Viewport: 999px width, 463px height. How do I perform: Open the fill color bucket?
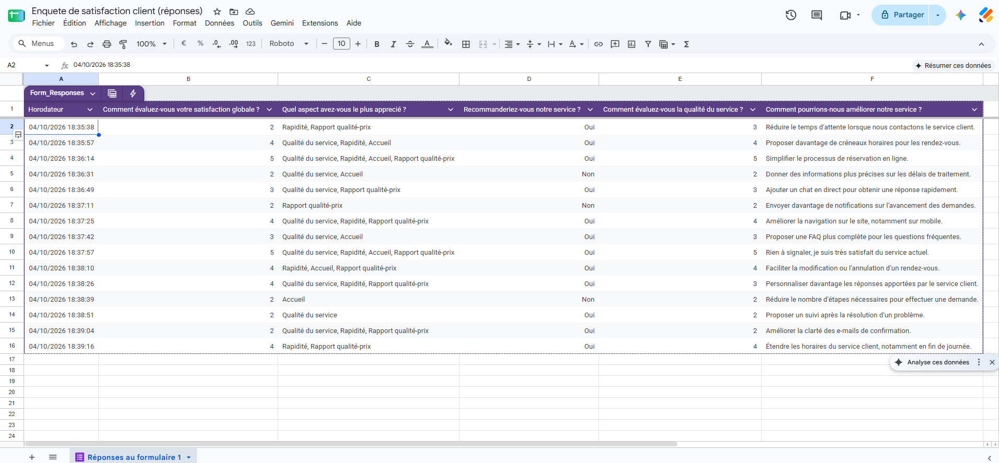(448, 43)
